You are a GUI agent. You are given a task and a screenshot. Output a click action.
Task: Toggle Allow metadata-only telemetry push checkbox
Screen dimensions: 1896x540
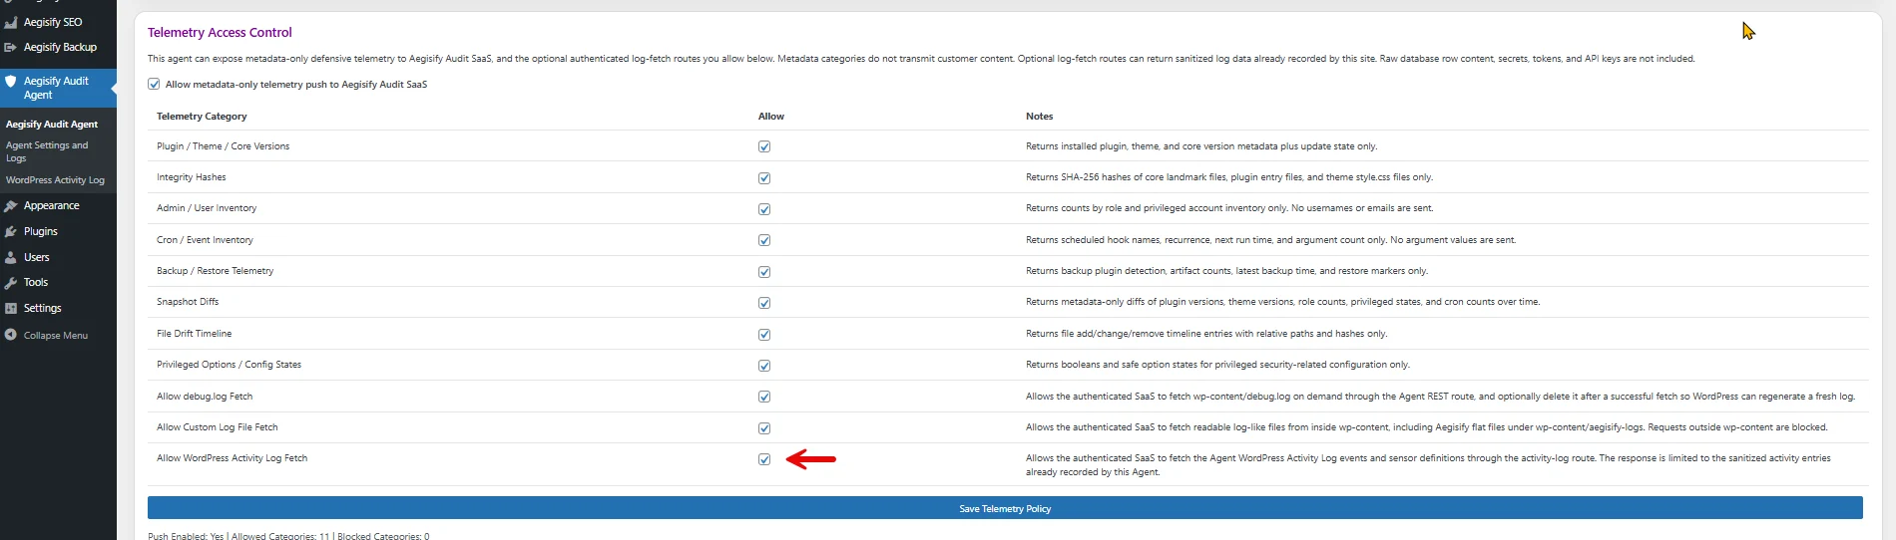click(154, 85)
